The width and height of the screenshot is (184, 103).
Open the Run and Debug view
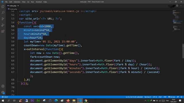[3, 25]
